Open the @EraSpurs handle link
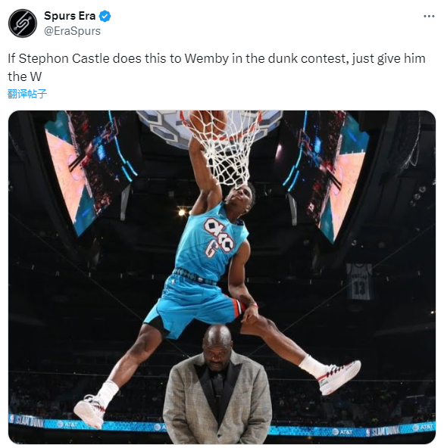The height and width of the screenshot is (448, 444). click(x=72, y=31)
